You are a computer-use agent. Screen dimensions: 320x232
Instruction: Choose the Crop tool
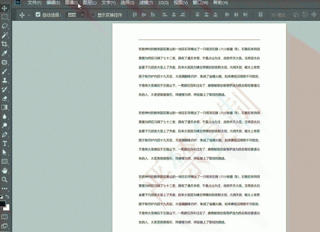tap(4, 44)
